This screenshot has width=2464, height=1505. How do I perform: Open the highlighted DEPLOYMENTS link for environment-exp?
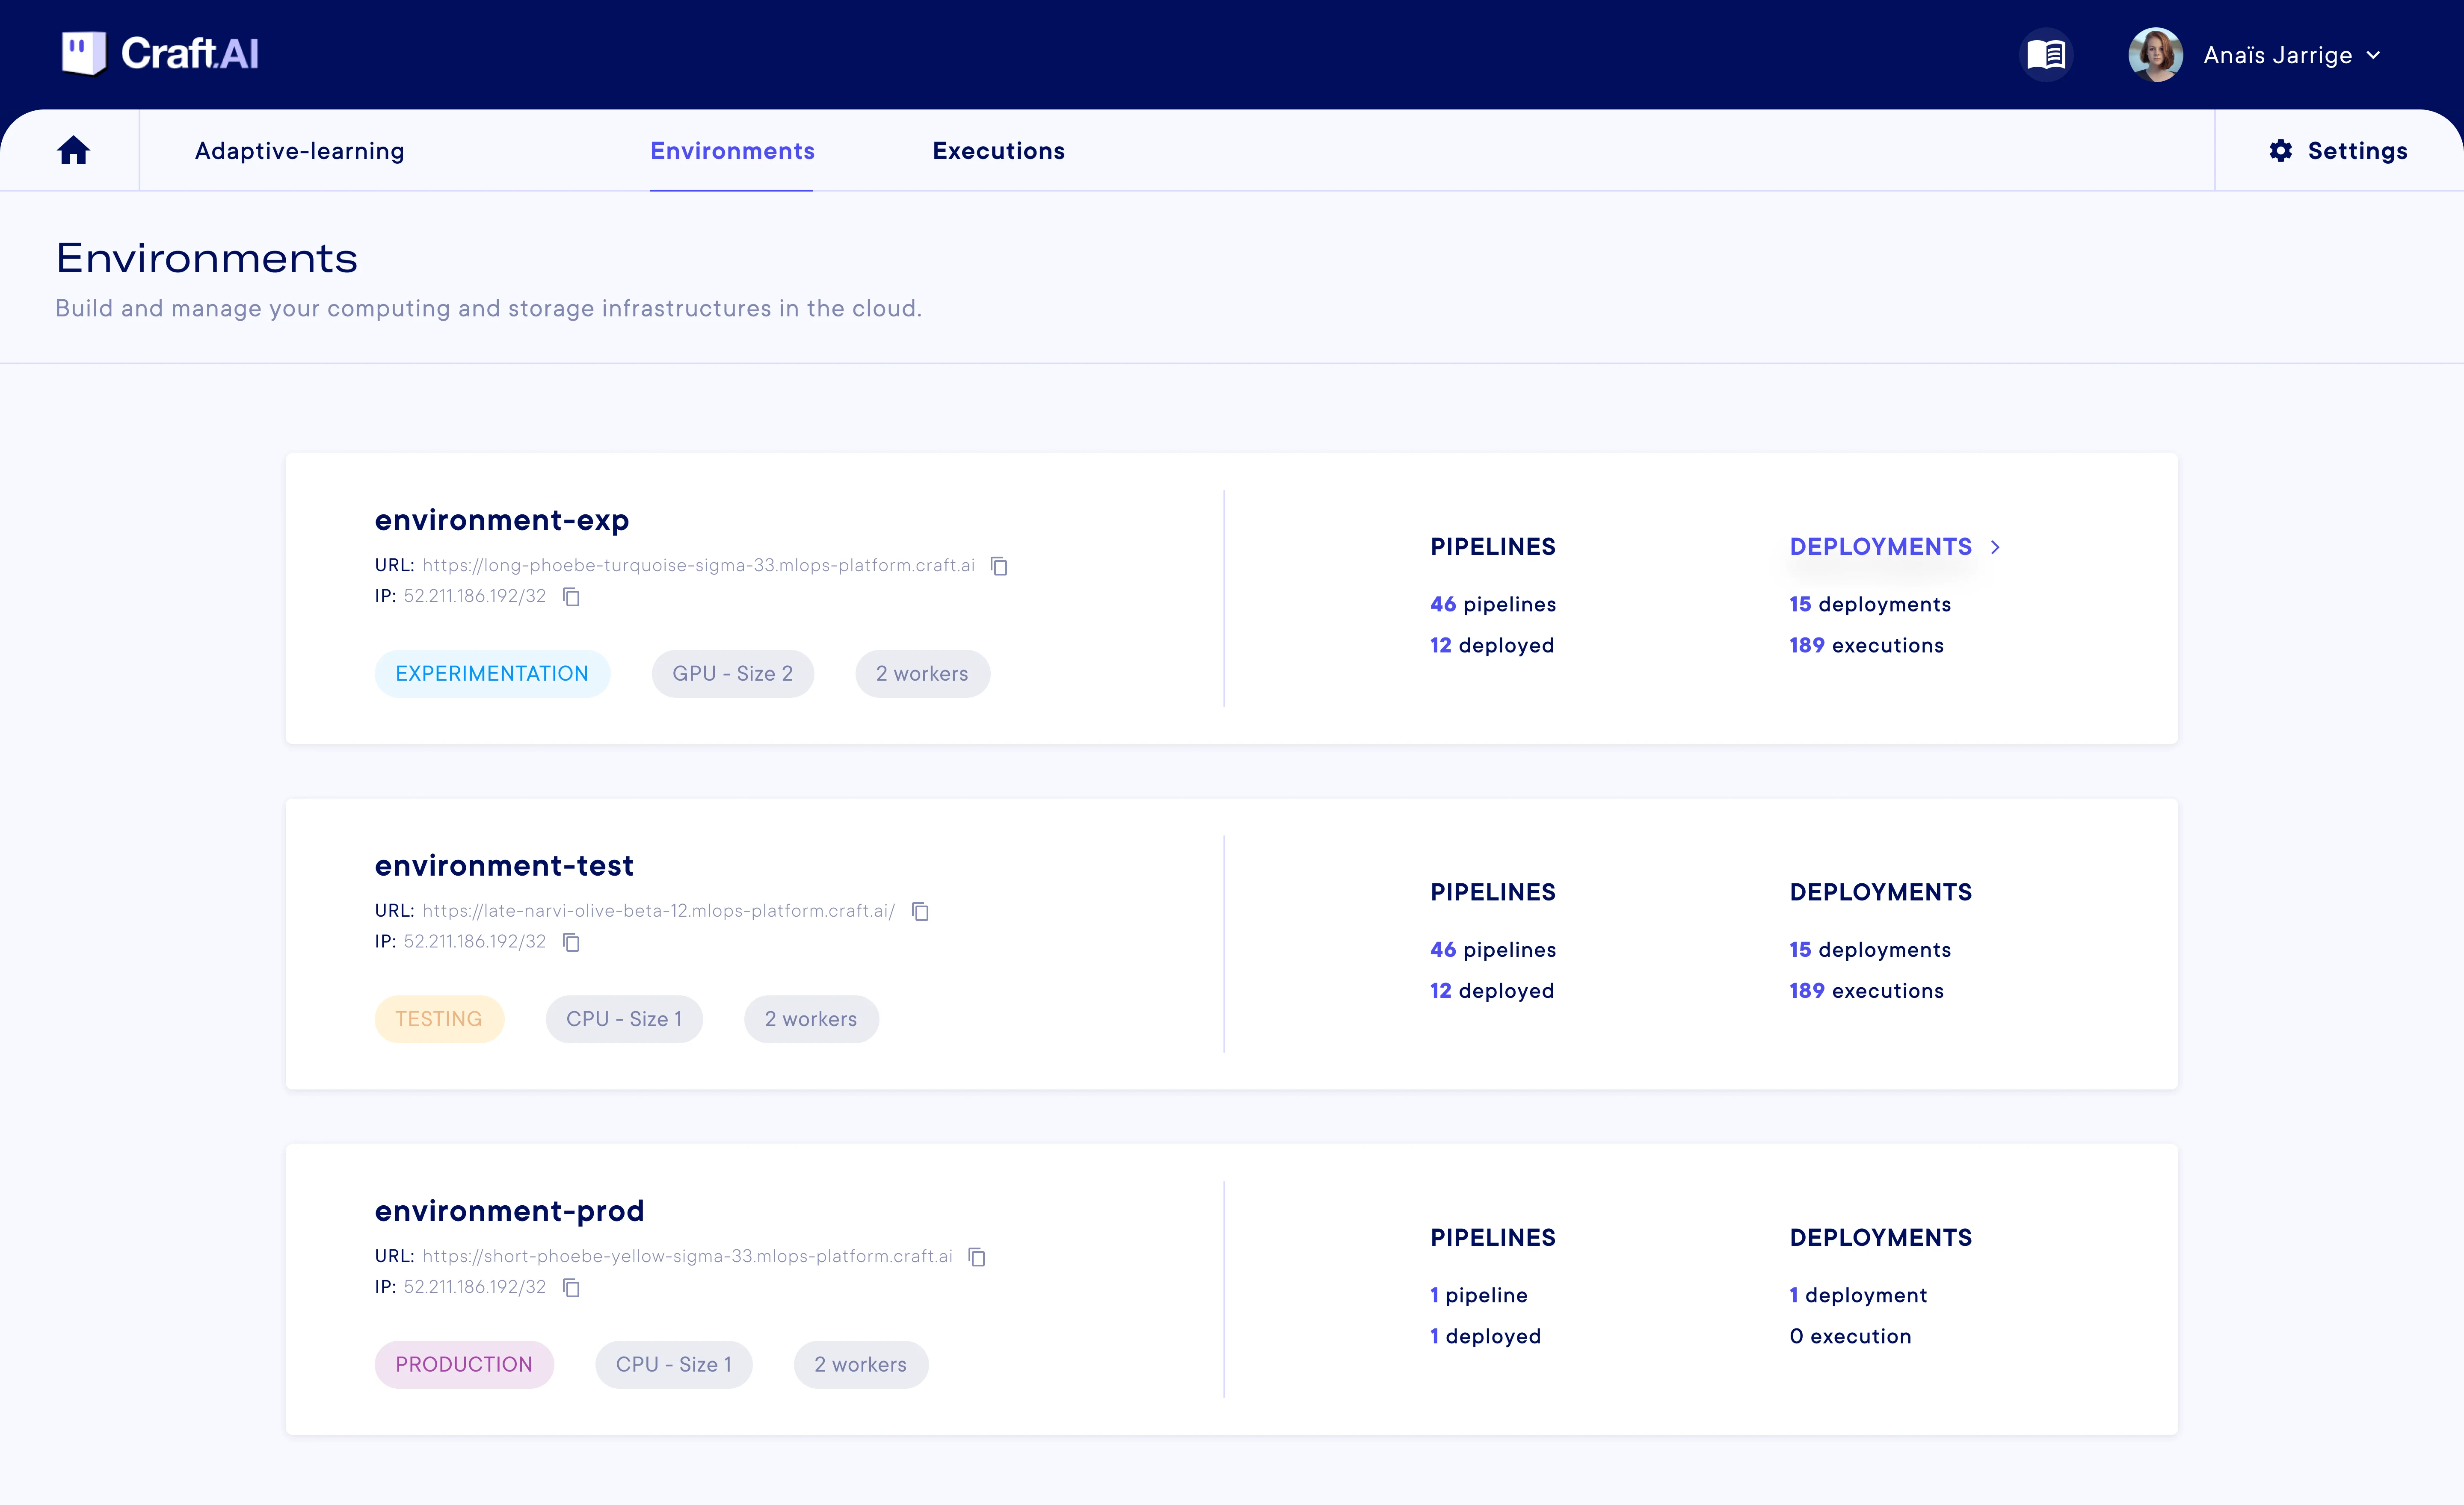click(x=1880, y=547)
